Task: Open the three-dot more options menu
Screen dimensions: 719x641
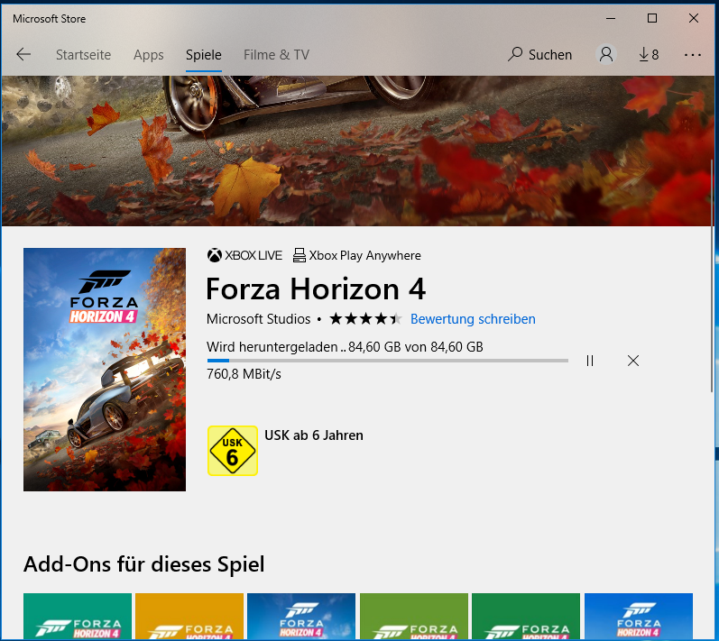Action: coord(693,55)
